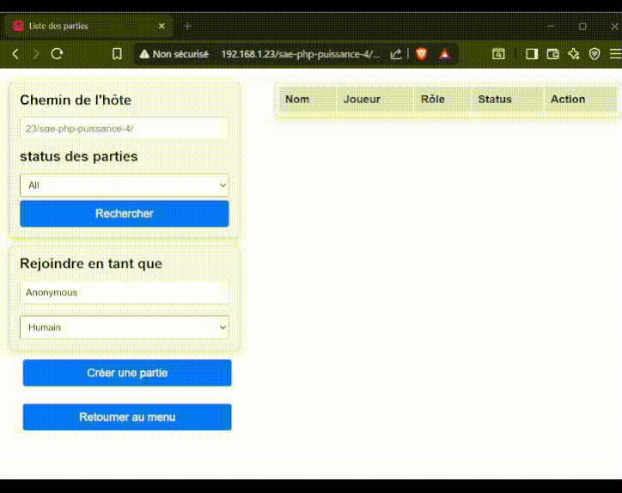The image size is (622, 493).
Task: Click the browser back arrow
Action: pos(15,54)
